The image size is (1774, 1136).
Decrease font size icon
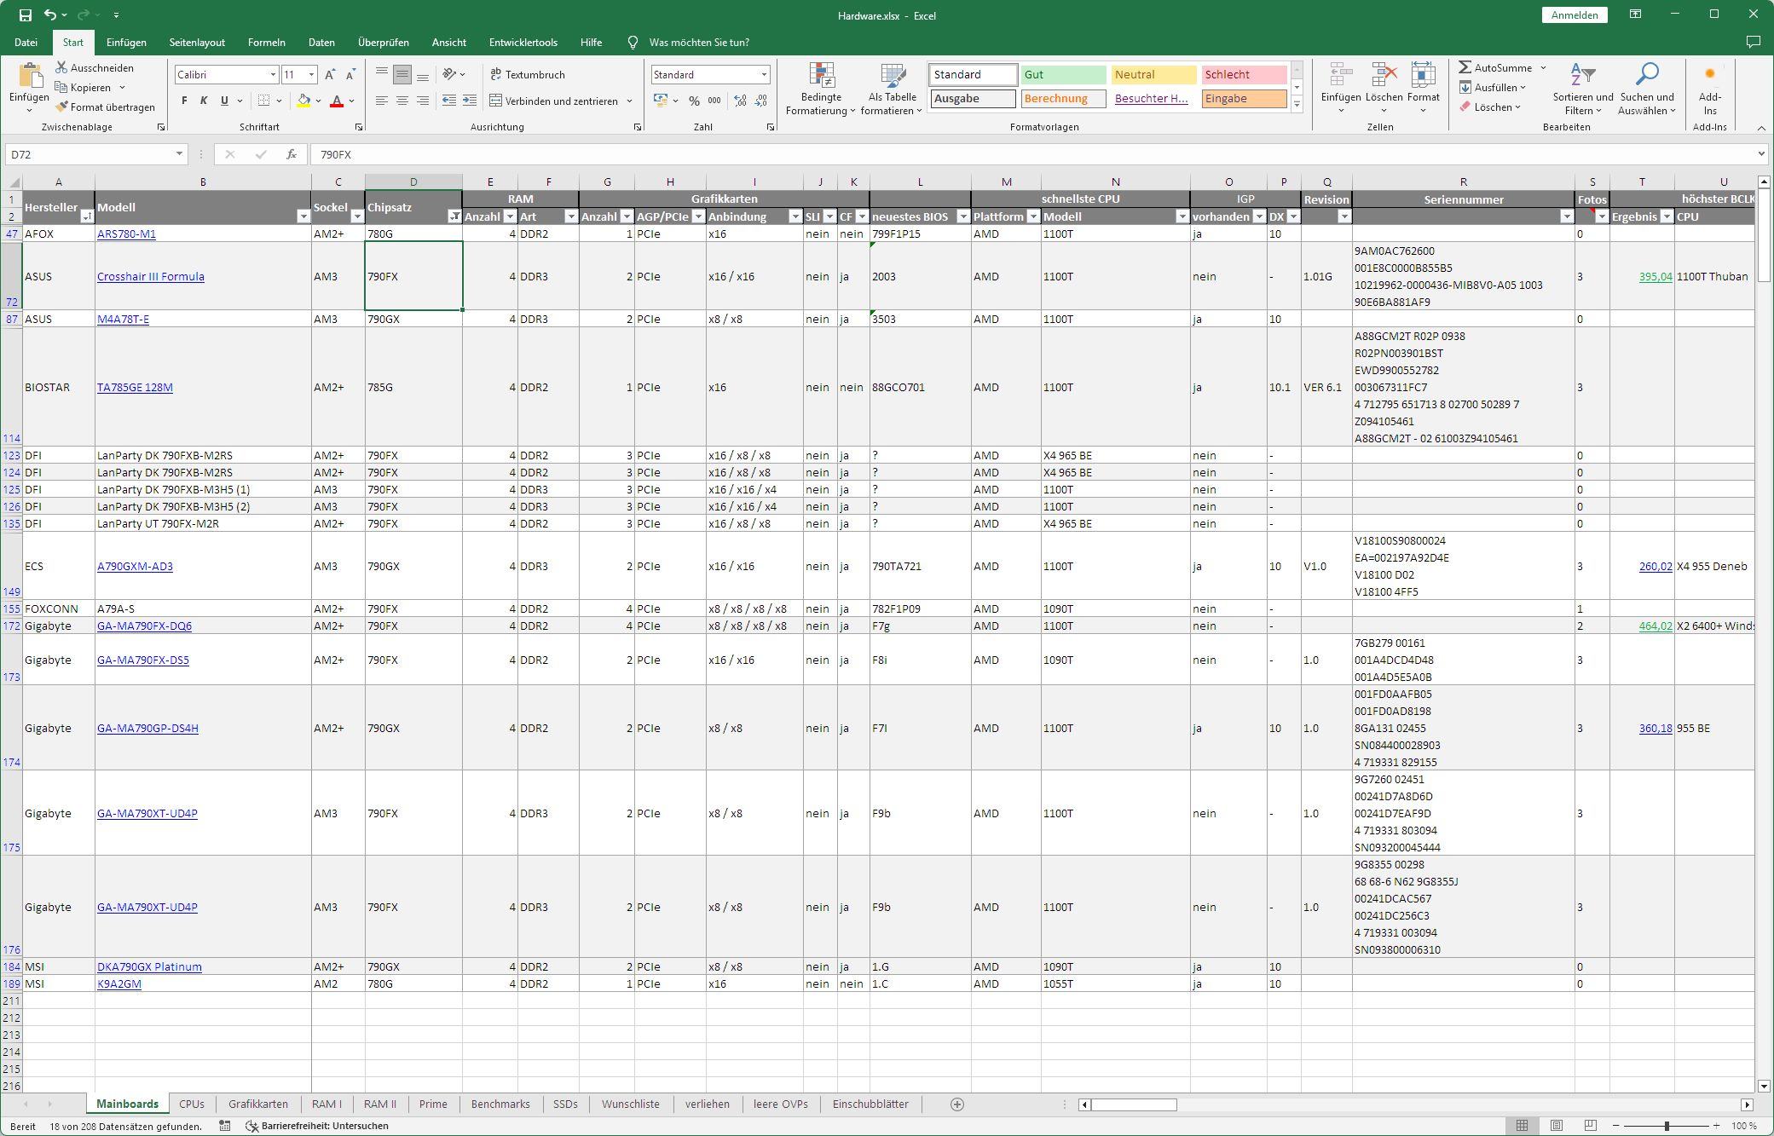coord(350,75)
